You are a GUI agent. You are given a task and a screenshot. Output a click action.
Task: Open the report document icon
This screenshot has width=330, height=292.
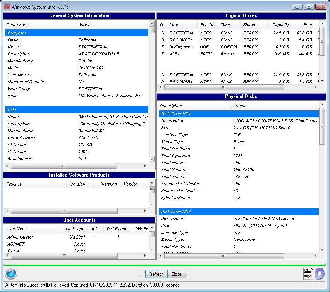point(308,274)
